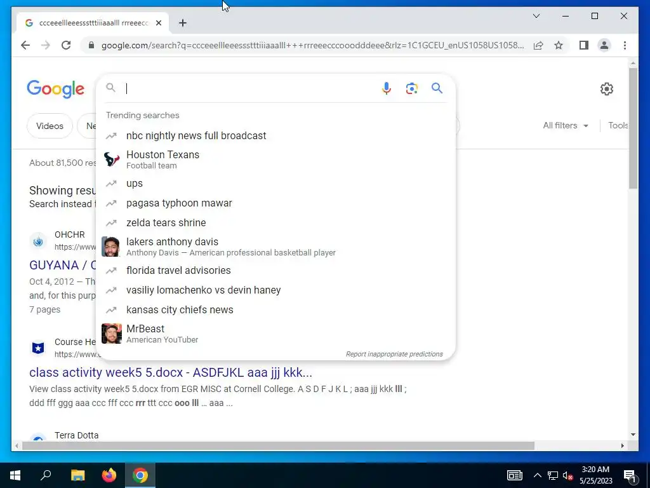Click the Google logo
Image resolution: width=650 pixels, height=488 pixels.
[56, 89]
